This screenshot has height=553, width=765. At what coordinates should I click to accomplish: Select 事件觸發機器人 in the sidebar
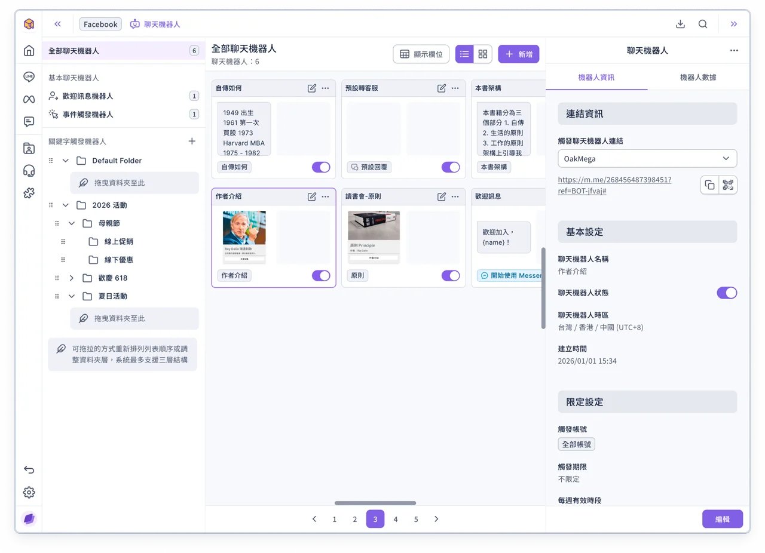tap(124, 114)
